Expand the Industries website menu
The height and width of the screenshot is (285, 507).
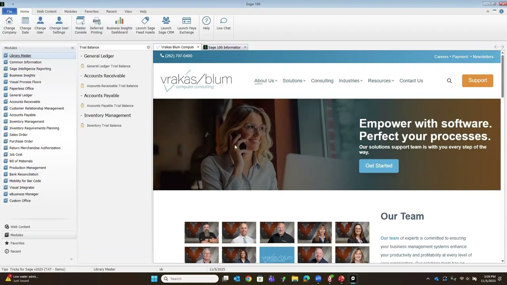pyautogui.click(x=351, y=81)
